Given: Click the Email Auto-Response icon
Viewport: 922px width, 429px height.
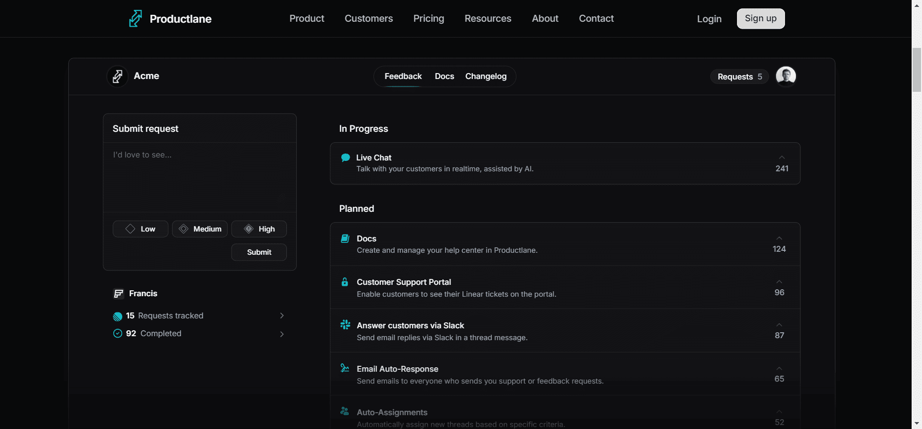Looking at the screenshot, I should tap(345, 368).
